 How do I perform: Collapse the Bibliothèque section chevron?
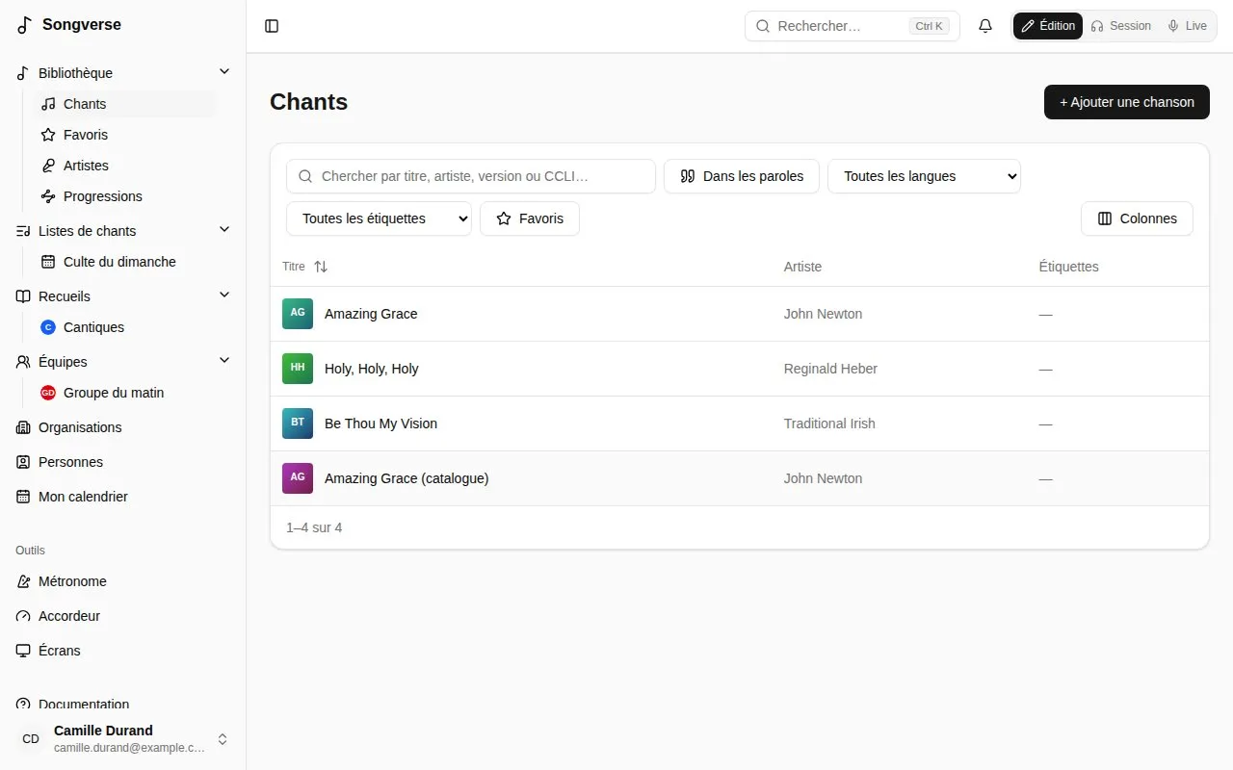pos(224,72)
